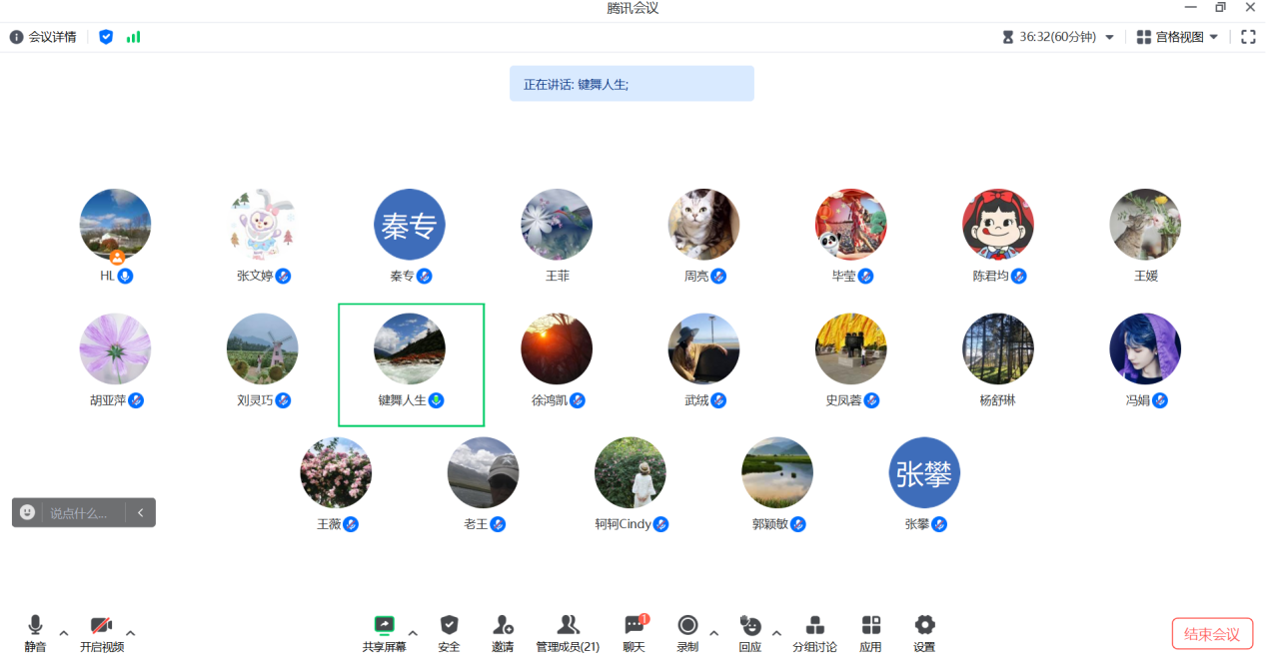Open 管理成员(21) member management
1268x662 pixels.
click(x=568, y=624)
